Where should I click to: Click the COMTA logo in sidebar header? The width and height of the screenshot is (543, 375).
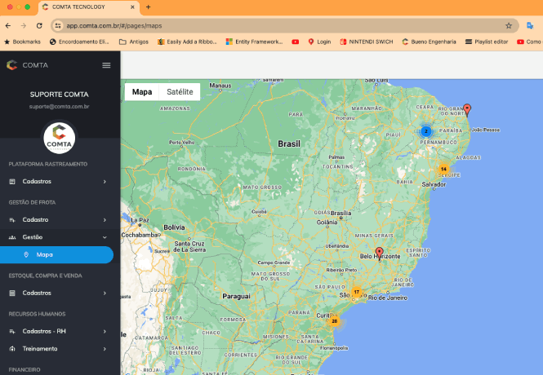pyautogui.click(x=11, y=65)
